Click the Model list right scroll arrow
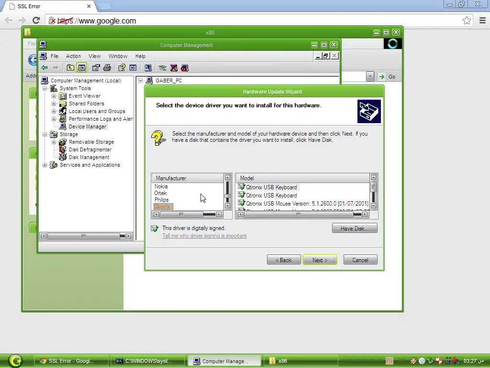This screenshot has height=368, width=490. (x=365, y=214)
